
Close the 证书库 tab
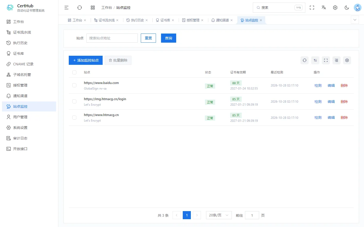click(x=173, y=20)
